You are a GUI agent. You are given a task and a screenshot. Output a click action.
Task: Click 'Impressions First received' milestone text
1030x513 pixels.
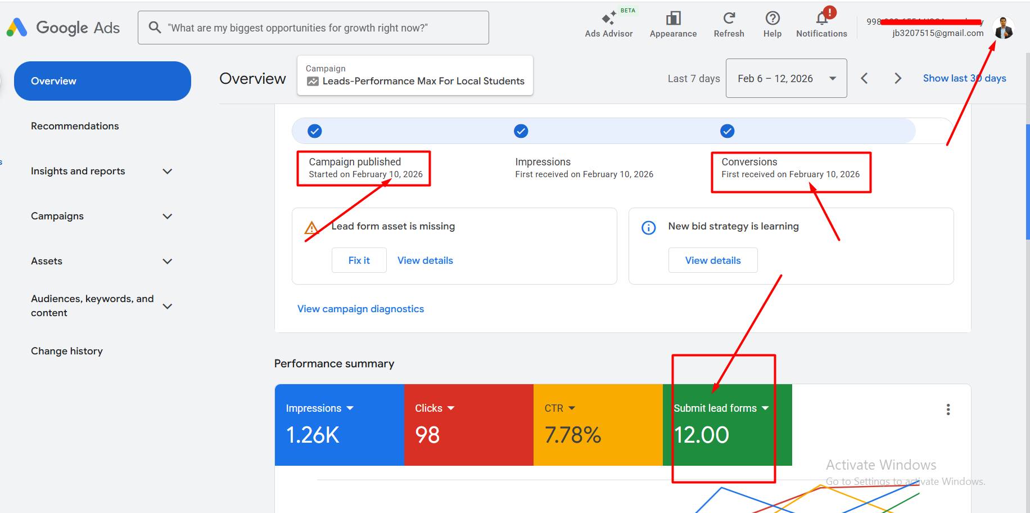coord(584,168)
